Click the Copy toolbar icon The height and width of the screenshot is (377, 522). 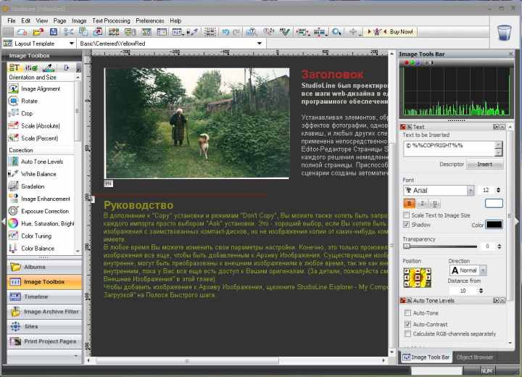(83, 32)
